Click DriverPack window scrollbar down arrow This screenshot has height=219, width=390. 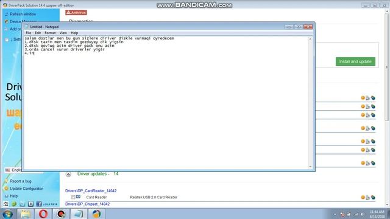[387, 204]
